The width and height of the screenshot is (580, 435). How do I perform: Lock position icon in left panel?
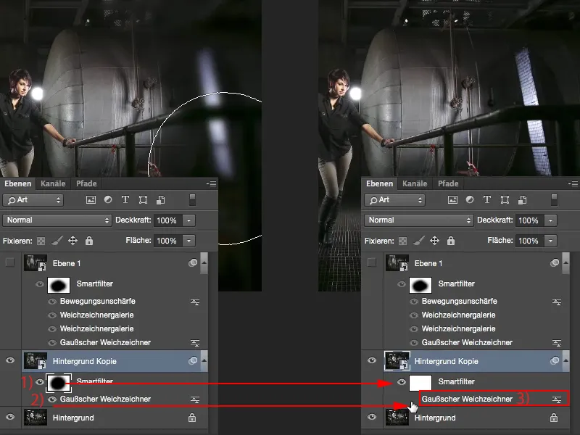[73, 241]
